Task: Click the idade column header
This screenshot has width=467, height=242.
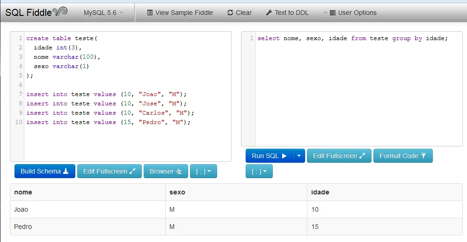Action: [x=321, y=192]
